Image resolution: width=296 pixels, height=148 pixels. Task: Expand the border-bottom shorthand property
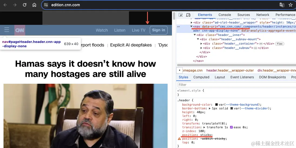pos(209,108)
